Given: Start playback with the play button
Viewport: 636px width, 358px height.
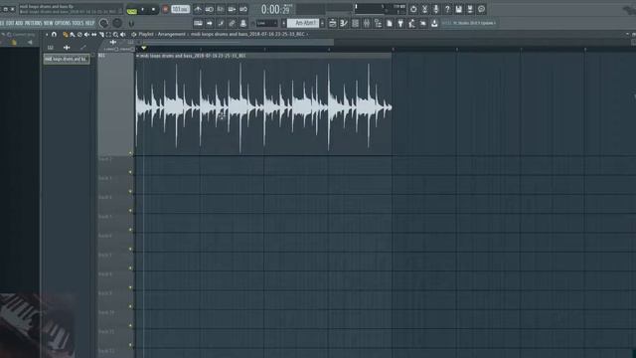Looking at the screenshot, I should pyautogui.click(x=143, y=9).
